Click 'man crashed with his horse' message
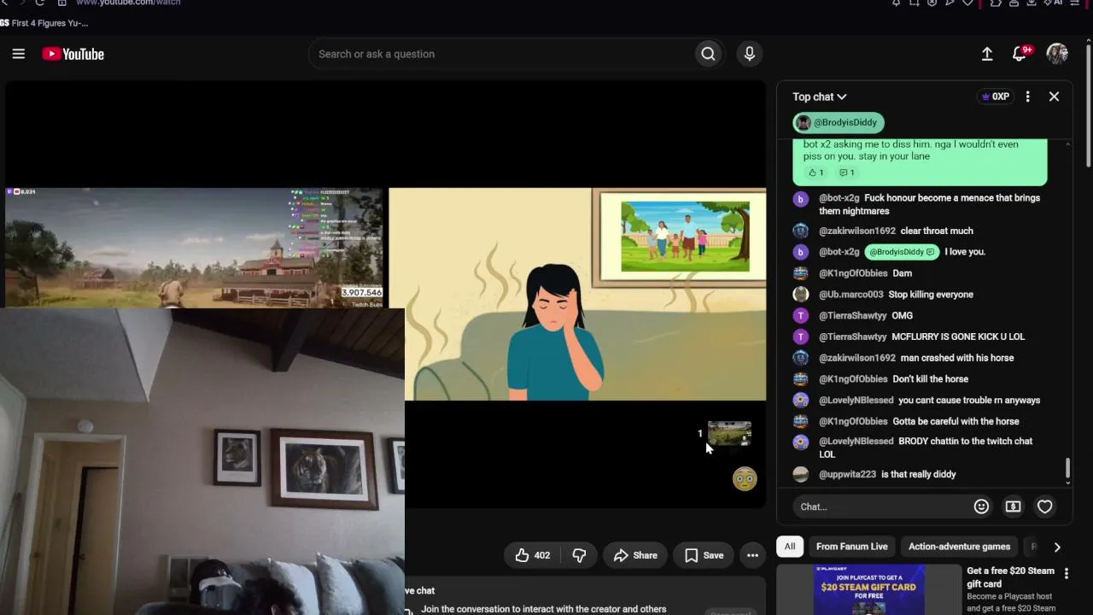Image resolution: width=1093 pixels, height=615 pixels. 957,358
